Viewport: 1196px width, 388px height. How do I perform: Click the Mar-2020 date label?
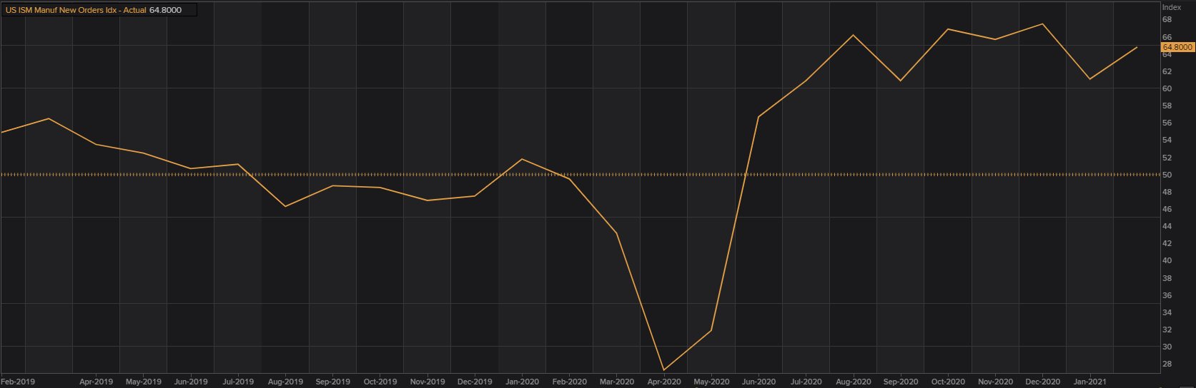[616, 382]
